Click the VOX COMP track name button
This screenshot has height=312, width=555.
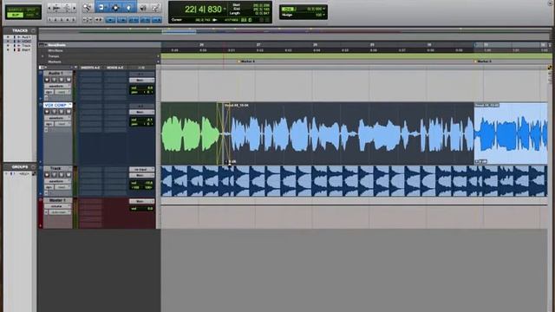57,105
